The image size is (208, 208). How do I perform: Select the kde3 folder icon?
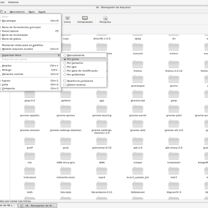point(174,171)
